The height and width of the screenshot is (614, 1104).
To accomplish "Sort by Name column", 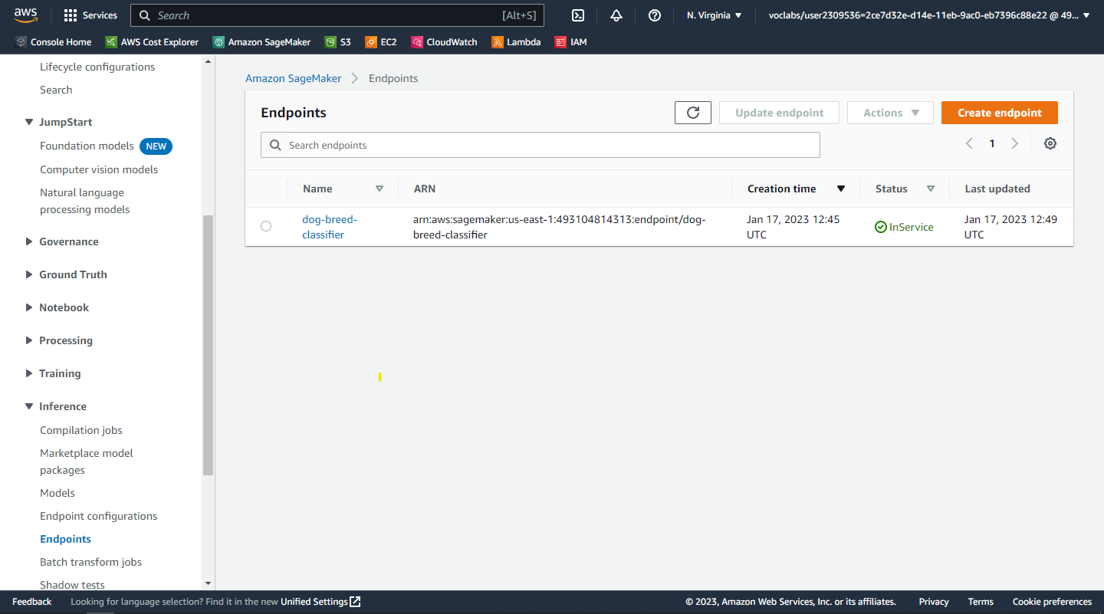I will point(379,189).
